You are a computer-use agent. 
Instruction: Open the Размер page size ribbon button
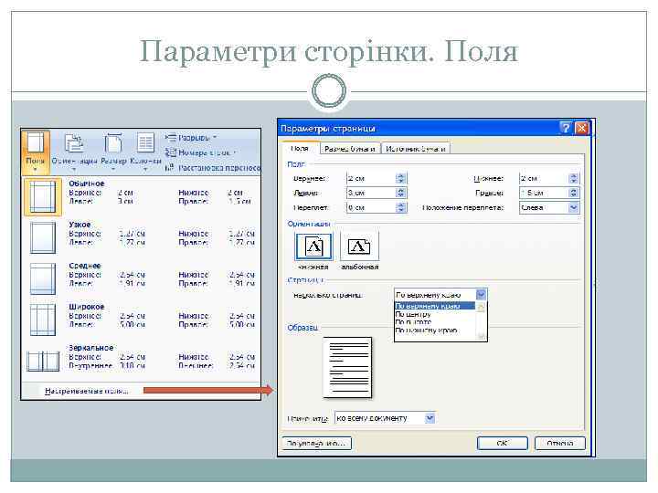[113, 152]
